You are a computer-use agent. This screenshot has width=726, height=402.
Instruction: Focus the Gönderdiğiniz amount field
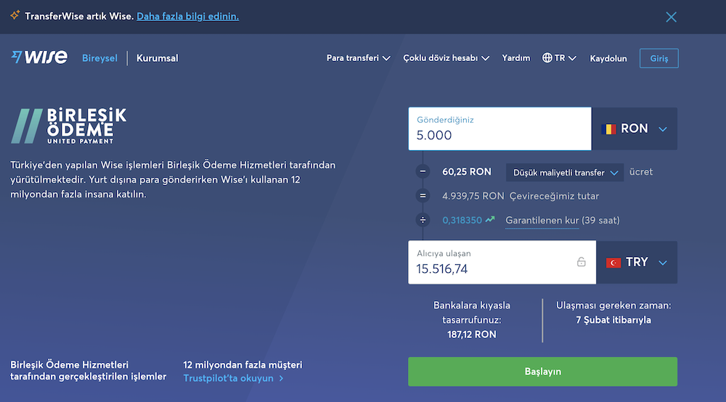pos(499,128)
